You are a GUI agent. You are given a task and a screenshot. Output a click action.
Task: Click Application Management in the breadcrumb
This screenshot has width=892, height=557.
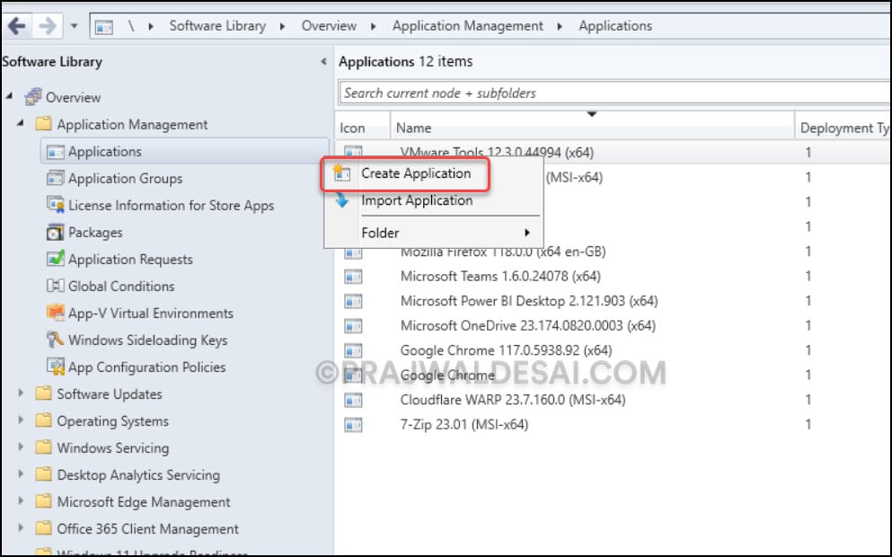(468, 26)
